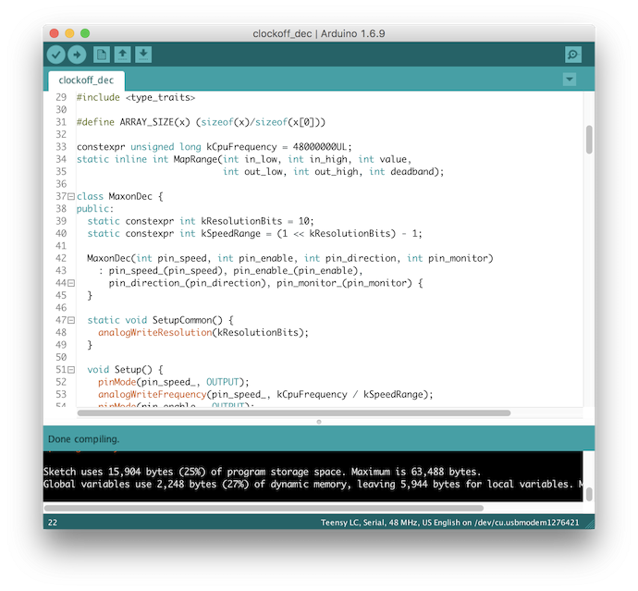Open the Serial Monitor magnifier icon
Image resolution: width=638 pixels, height=591 pixels.
573,55
